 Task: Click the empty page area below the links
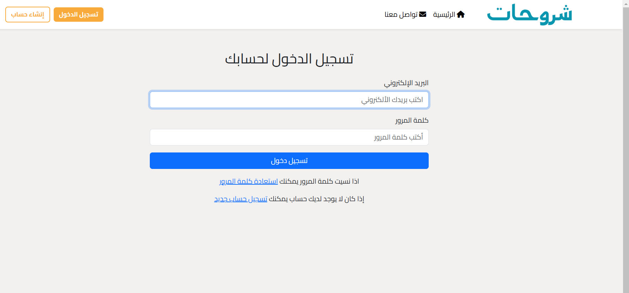pos(289,249)
